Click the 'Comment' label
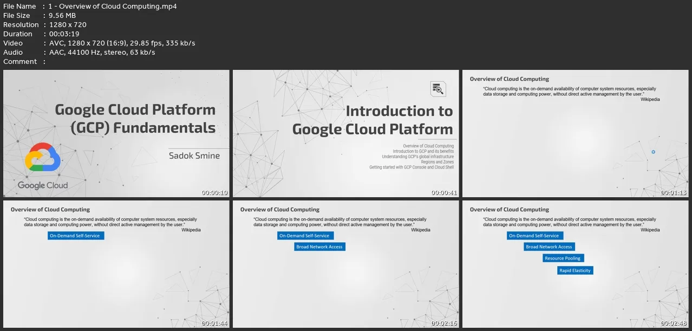 coord(20,61)
